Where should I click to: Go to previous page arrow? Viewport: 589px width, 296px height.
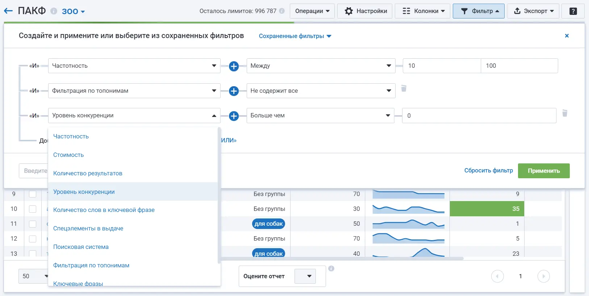click(497, 276)
